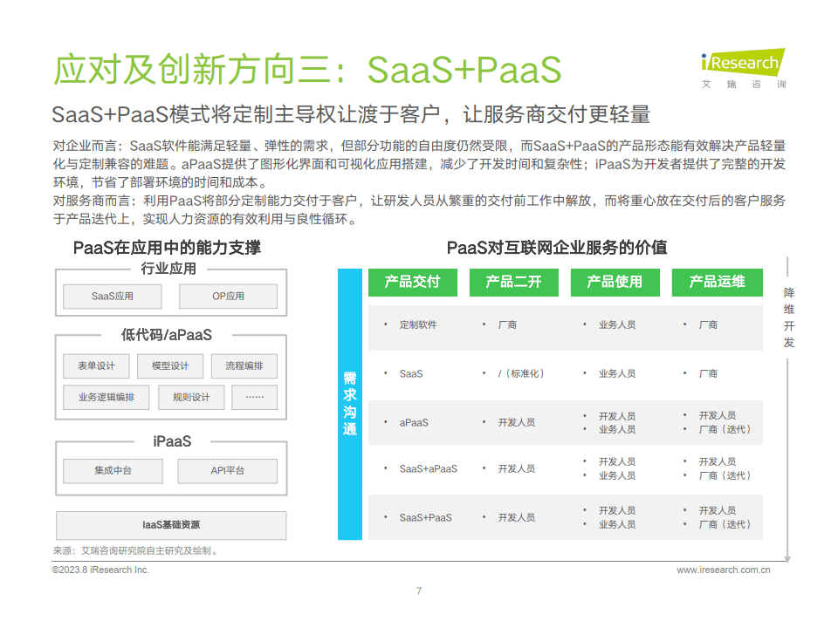This screenshot has width=838, height=628.
Task: Click the SaaS row label in table
Action: coord(411,374)
